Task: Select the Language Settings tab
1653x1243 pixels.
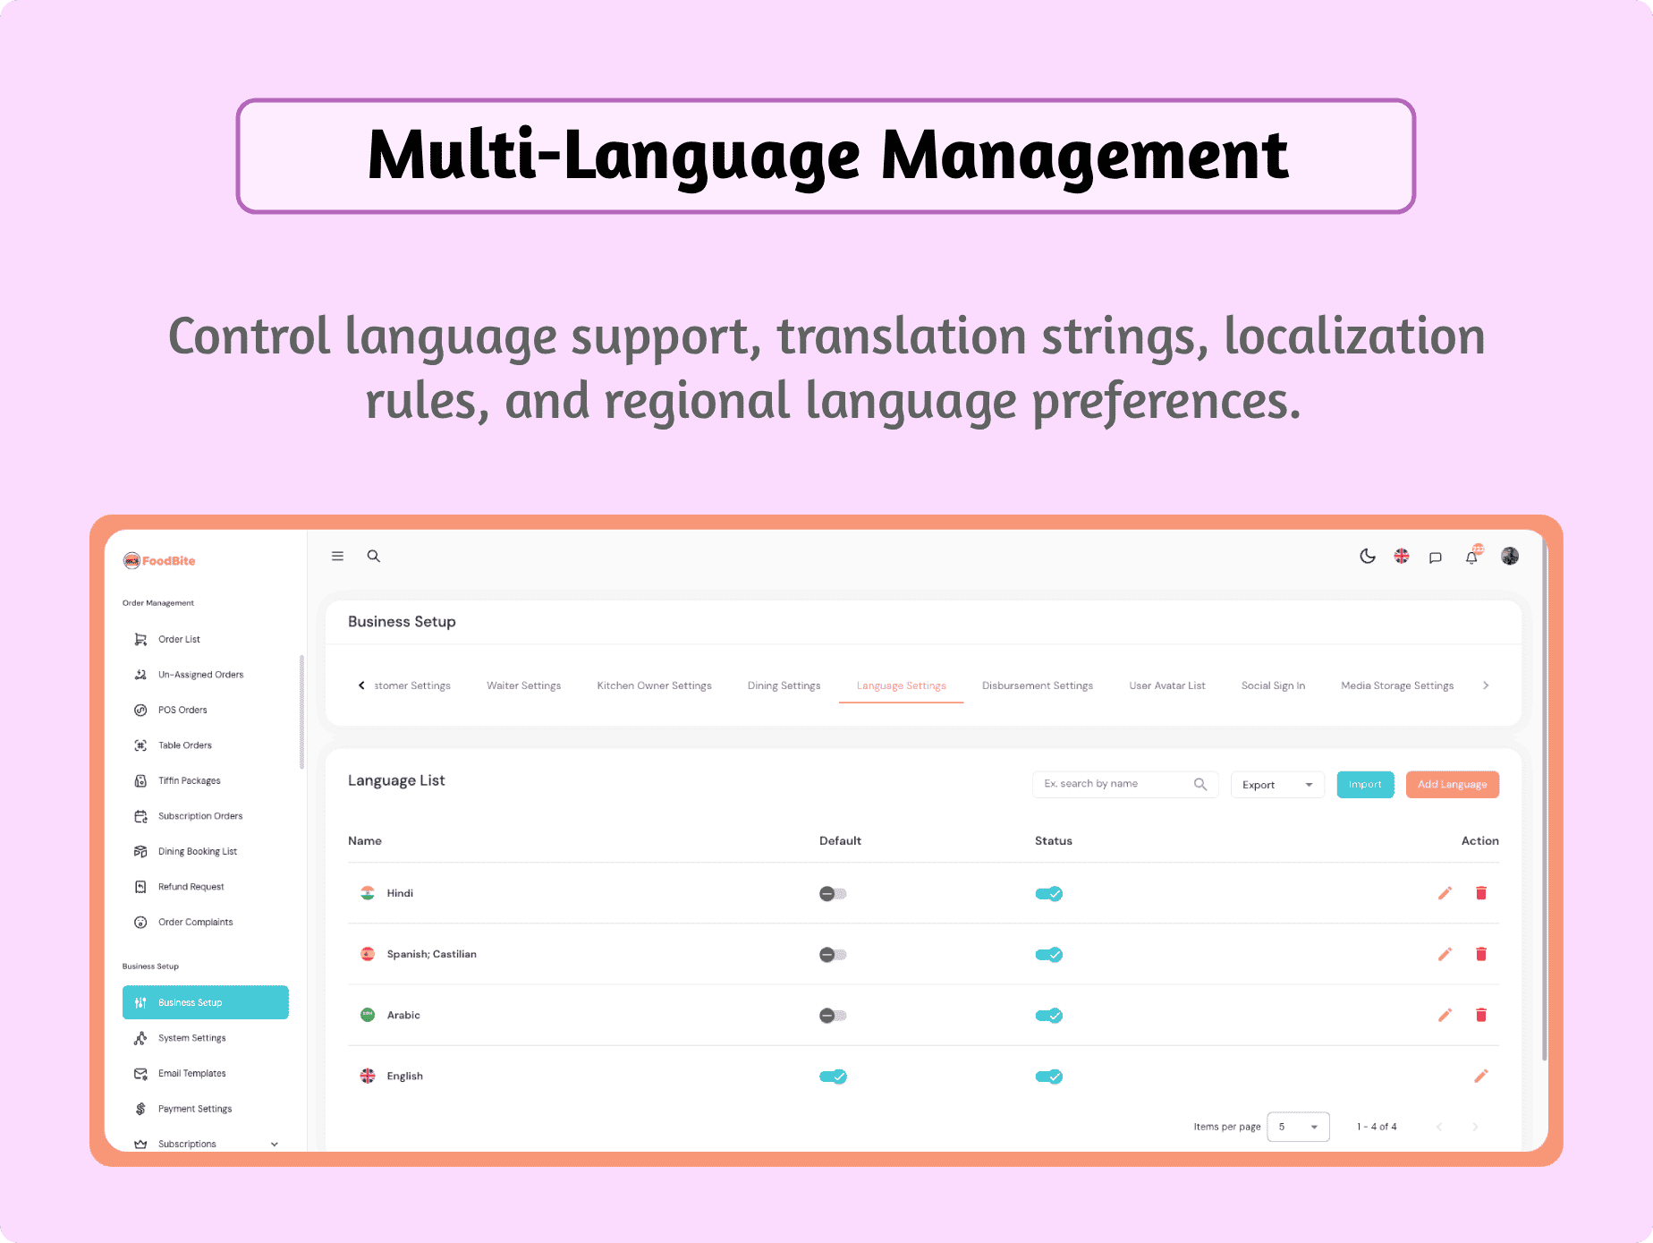Action: click(902, 685)
